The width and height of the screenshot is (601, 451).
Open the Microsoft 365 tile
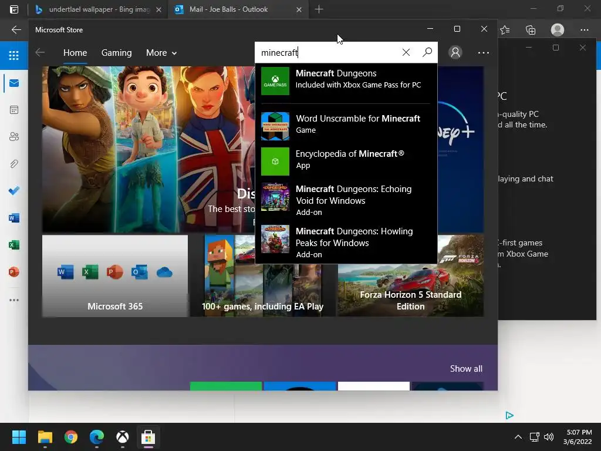[115, 276]
